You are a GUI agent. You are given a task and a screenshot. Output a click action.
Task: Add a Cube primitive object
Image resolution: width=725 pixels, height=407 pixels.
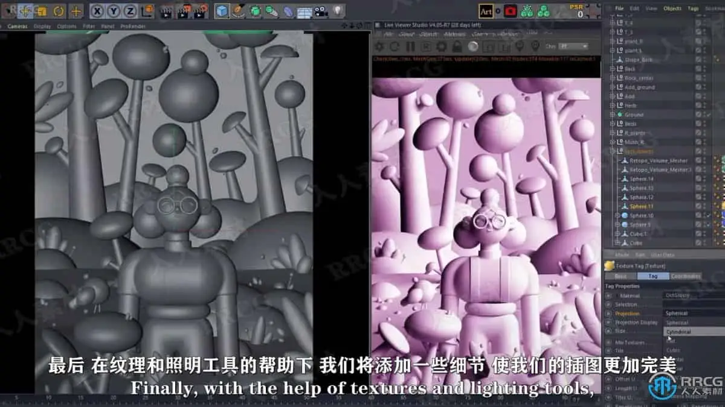[222, 11]
